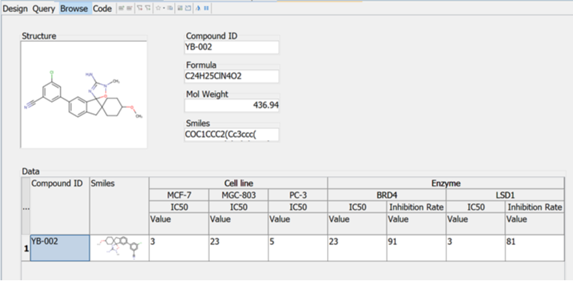This screenshot has height=281, width=573.
Task: Click the Formula field C24H25ClN4O2
Action: 232,76
